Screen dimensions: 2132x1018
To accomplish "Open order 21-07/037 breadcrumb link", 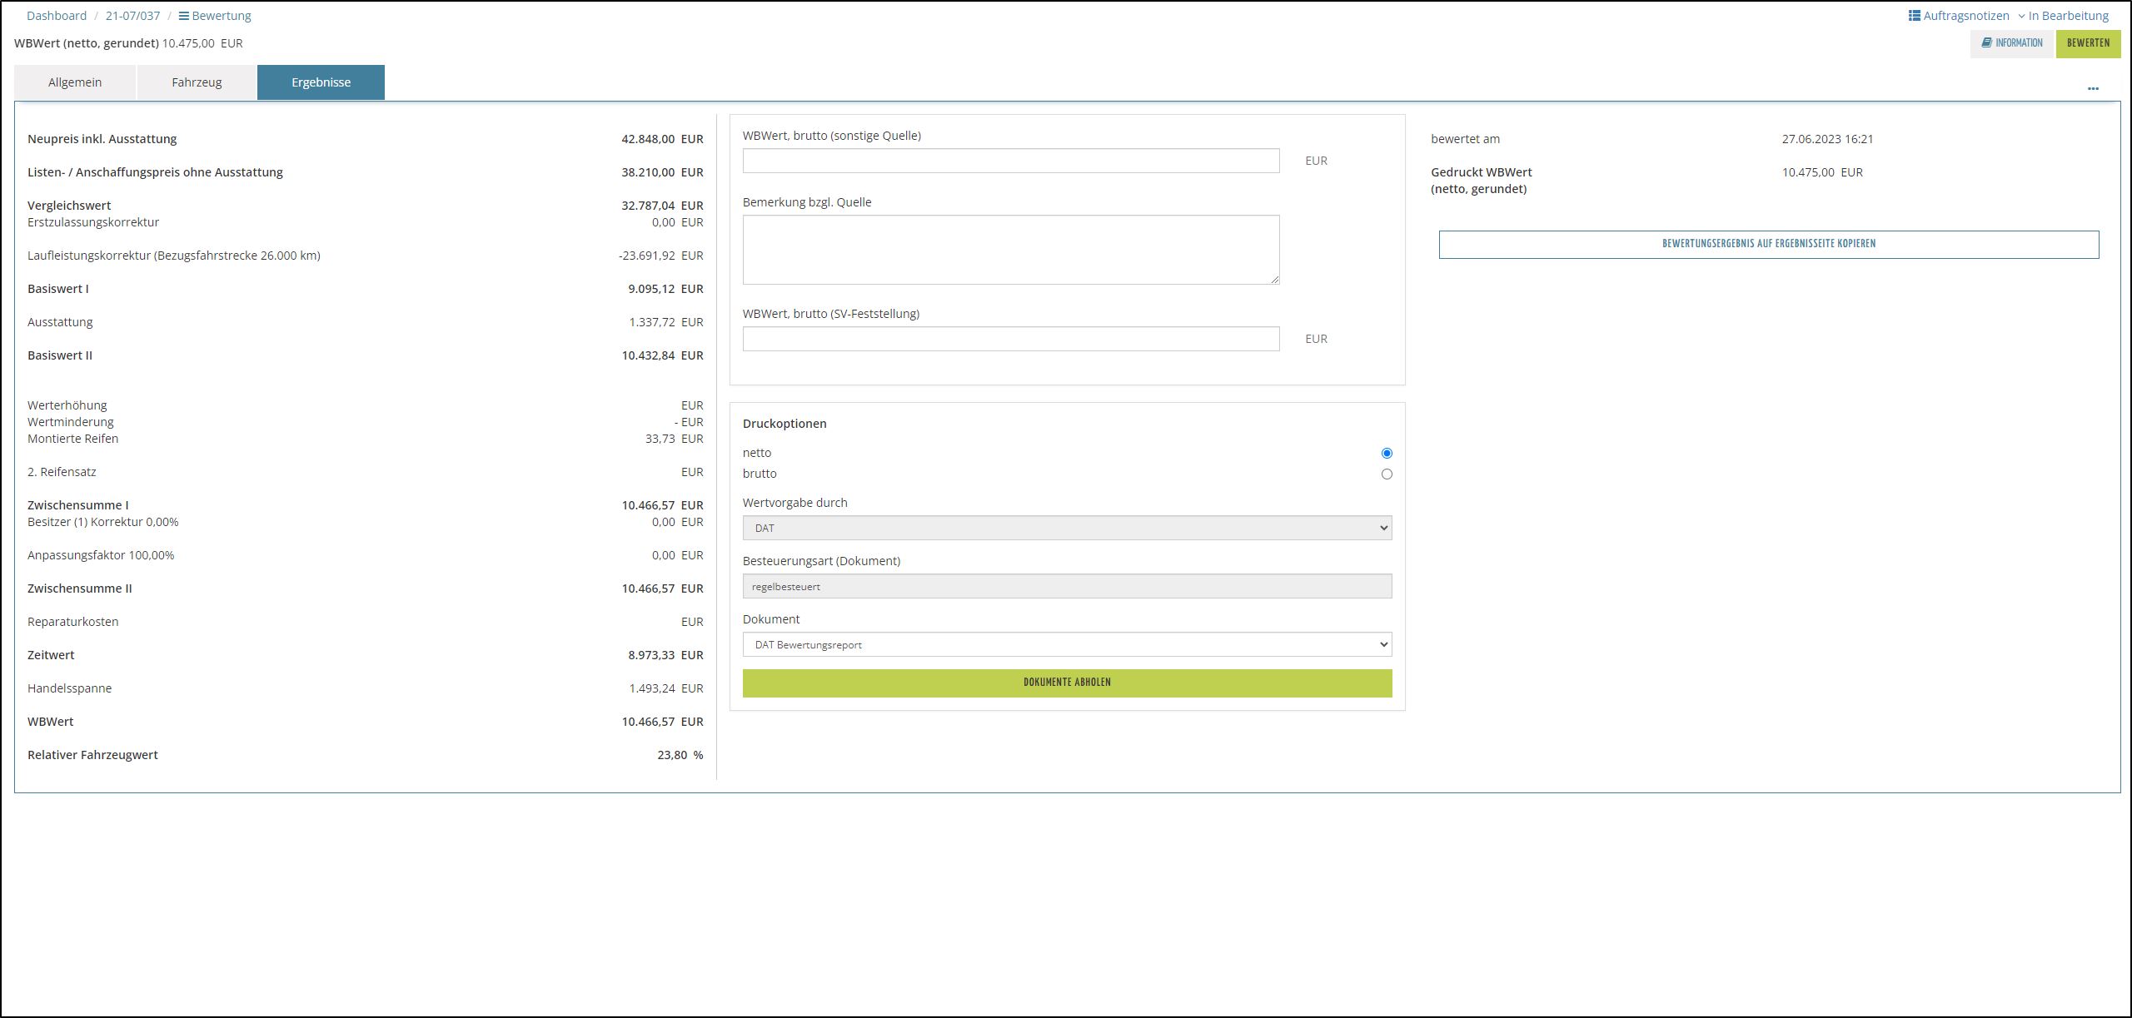I will coord(132,16).
